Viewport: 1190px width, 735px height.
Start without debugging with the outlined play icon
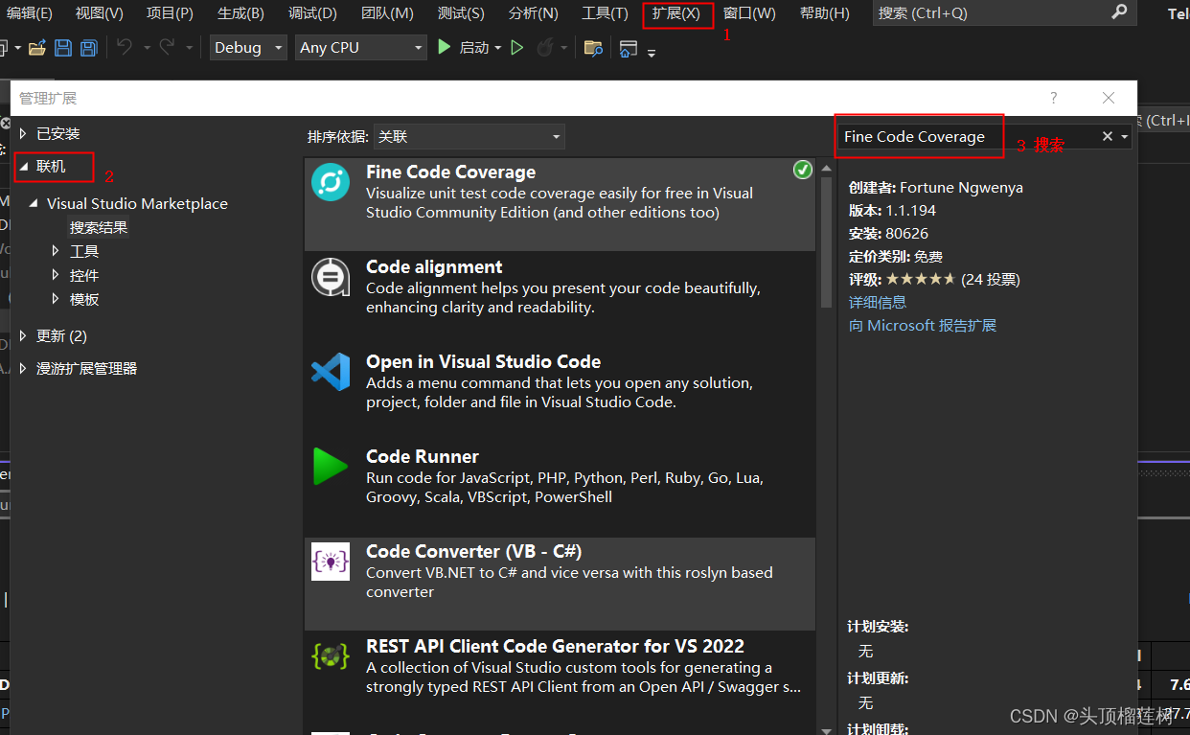517,47
